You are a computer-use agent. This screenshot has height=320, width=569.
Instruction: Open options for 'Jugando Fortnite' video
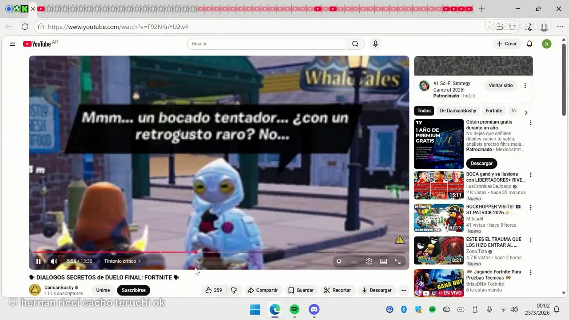click(530, 272)
